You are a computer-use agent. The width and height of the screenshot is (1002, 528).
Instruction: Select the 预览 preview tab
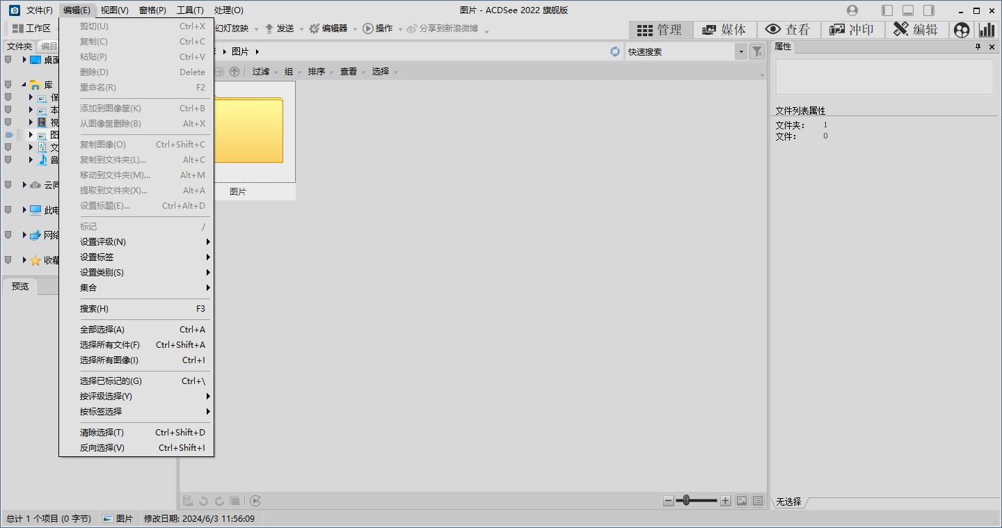pyautogui.click(x=20, y=286)
